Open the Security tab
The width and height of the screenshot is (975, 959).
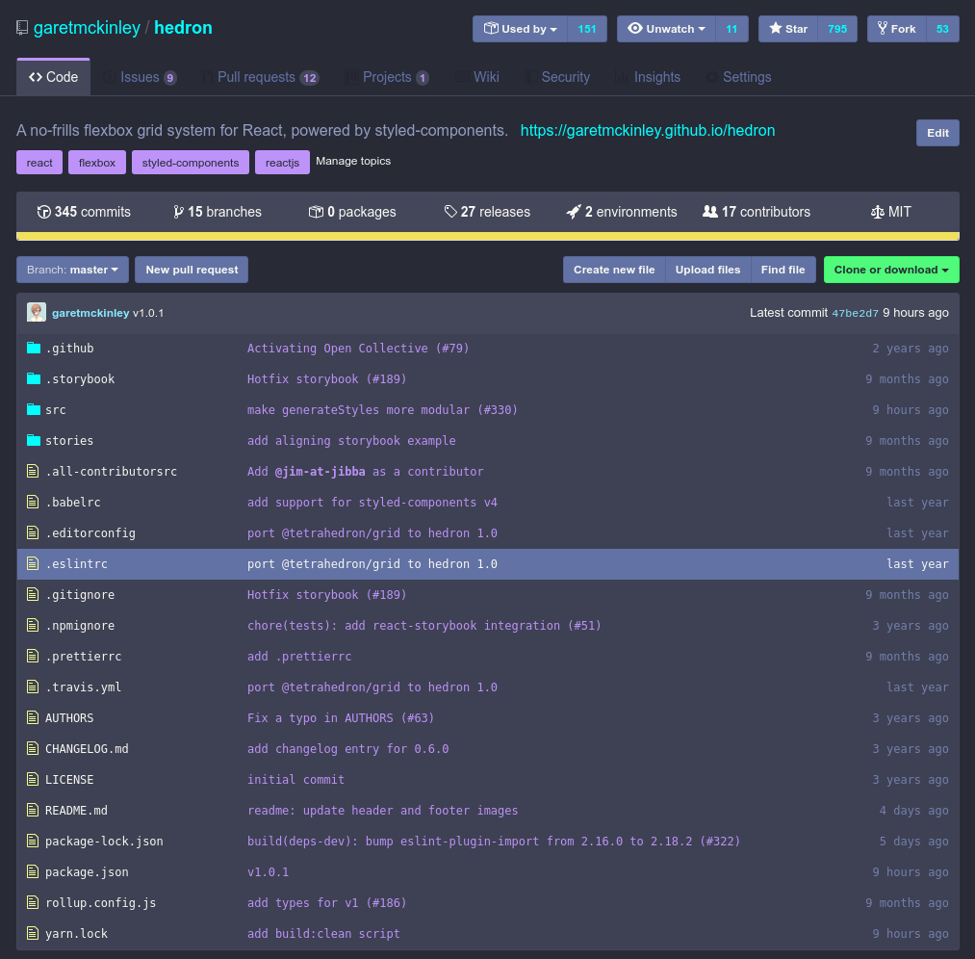click(x=556, y=77)
